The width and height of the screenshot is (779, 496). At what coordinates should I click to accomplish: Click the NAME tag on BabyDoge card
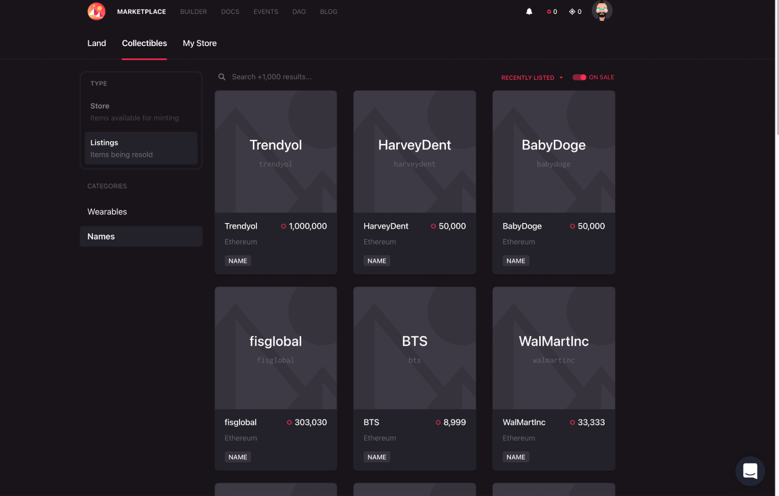pos(516,261)
